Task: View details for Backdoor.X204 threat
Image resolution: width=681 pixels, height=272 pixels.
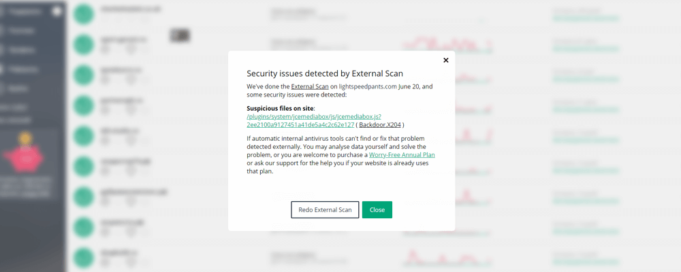Action: coord(379,125)
